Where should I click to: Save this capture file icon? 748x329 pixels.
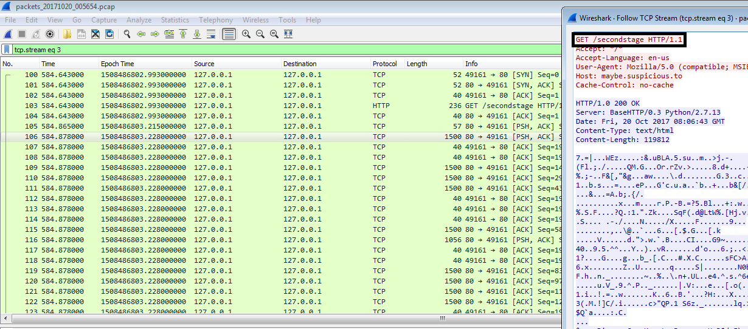[81, 34]
